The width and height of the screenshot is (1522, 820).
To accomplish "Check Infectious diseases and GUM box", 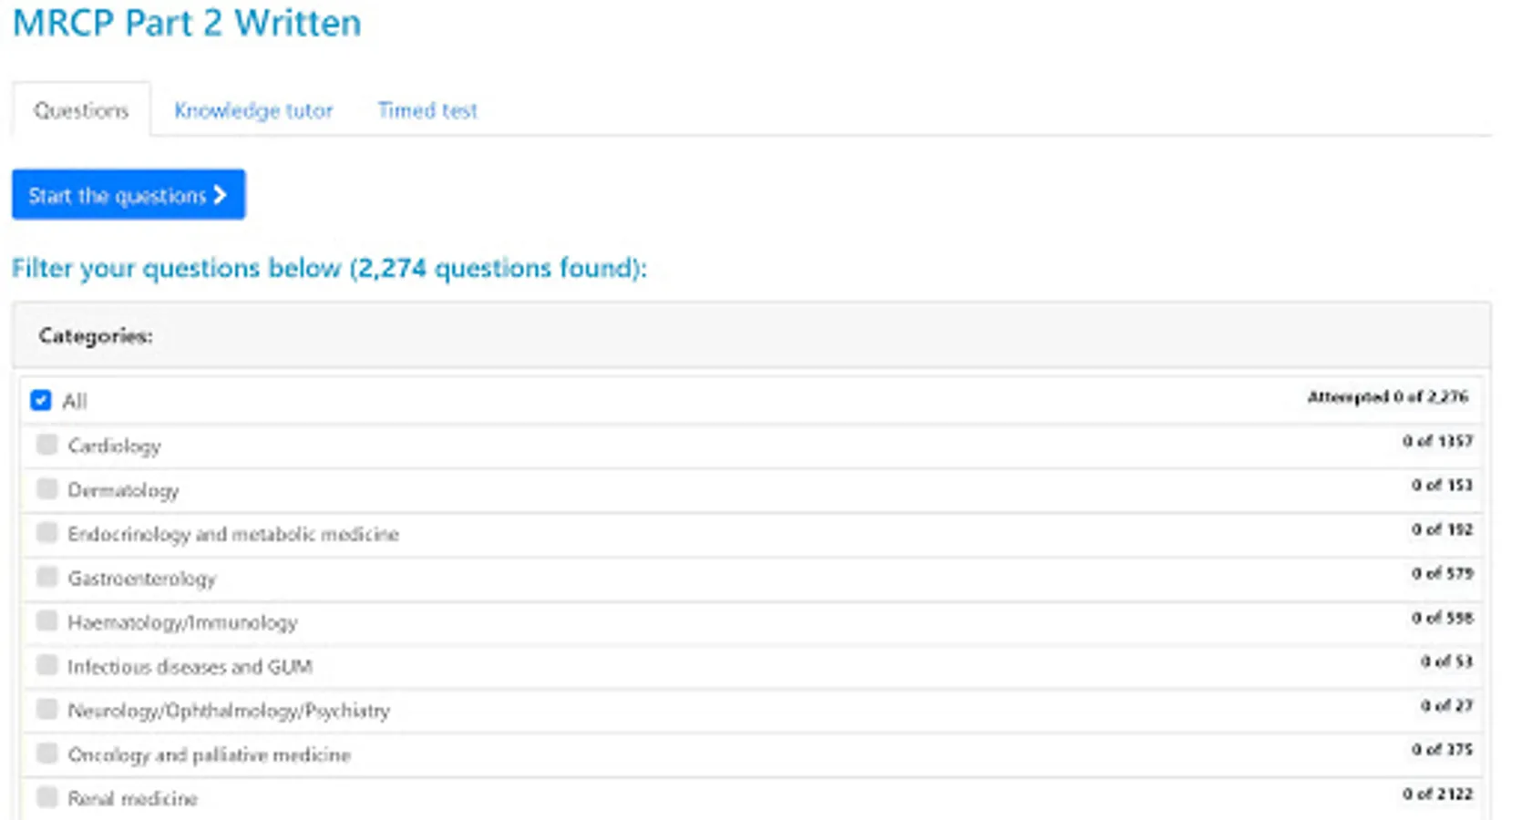I will (x=46, y=665).
